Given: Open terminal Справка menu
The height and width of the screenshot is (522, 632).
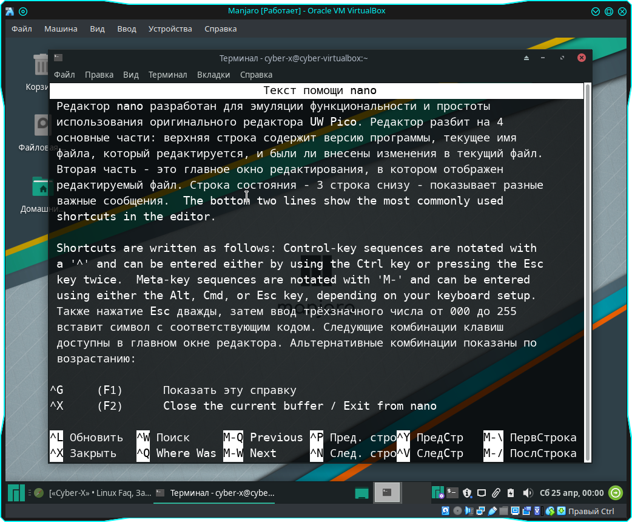Looking at the screenshot, I should pyautogui.click(x=257, y=75).
